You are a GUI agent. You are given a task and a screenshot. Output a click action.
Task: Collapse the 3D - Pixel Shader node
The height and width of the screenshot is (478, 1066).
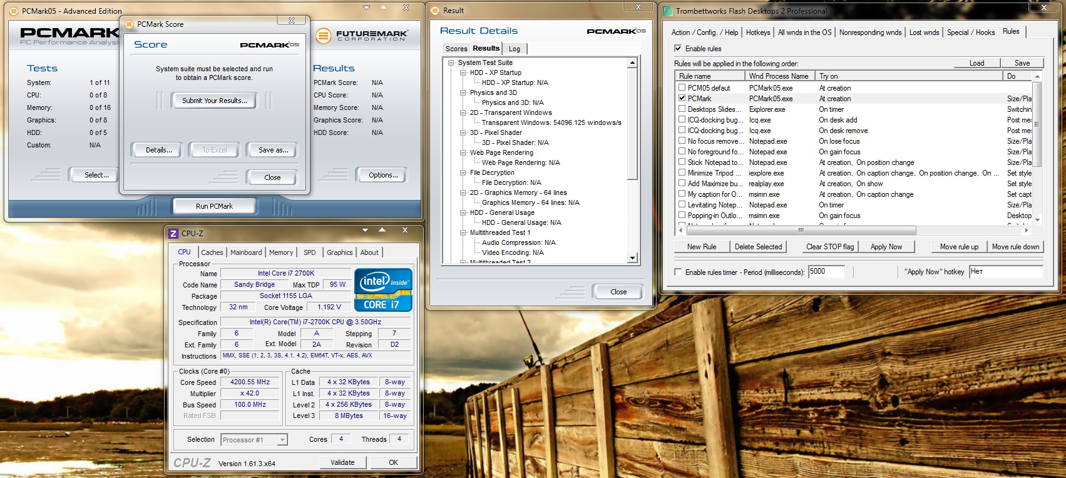point(463,132)
